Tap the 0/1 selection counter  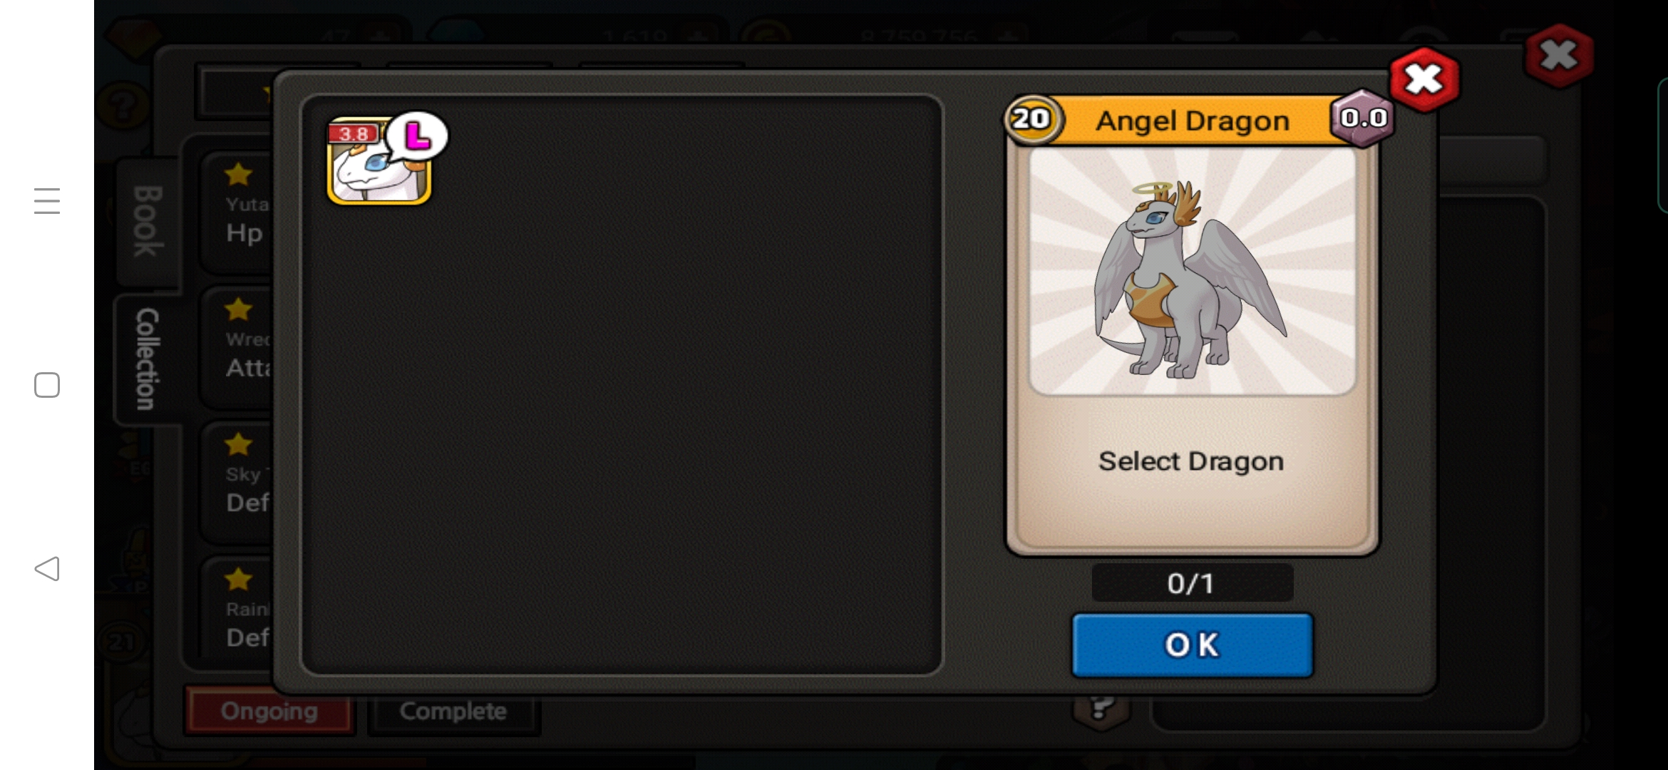point(1192,583)
